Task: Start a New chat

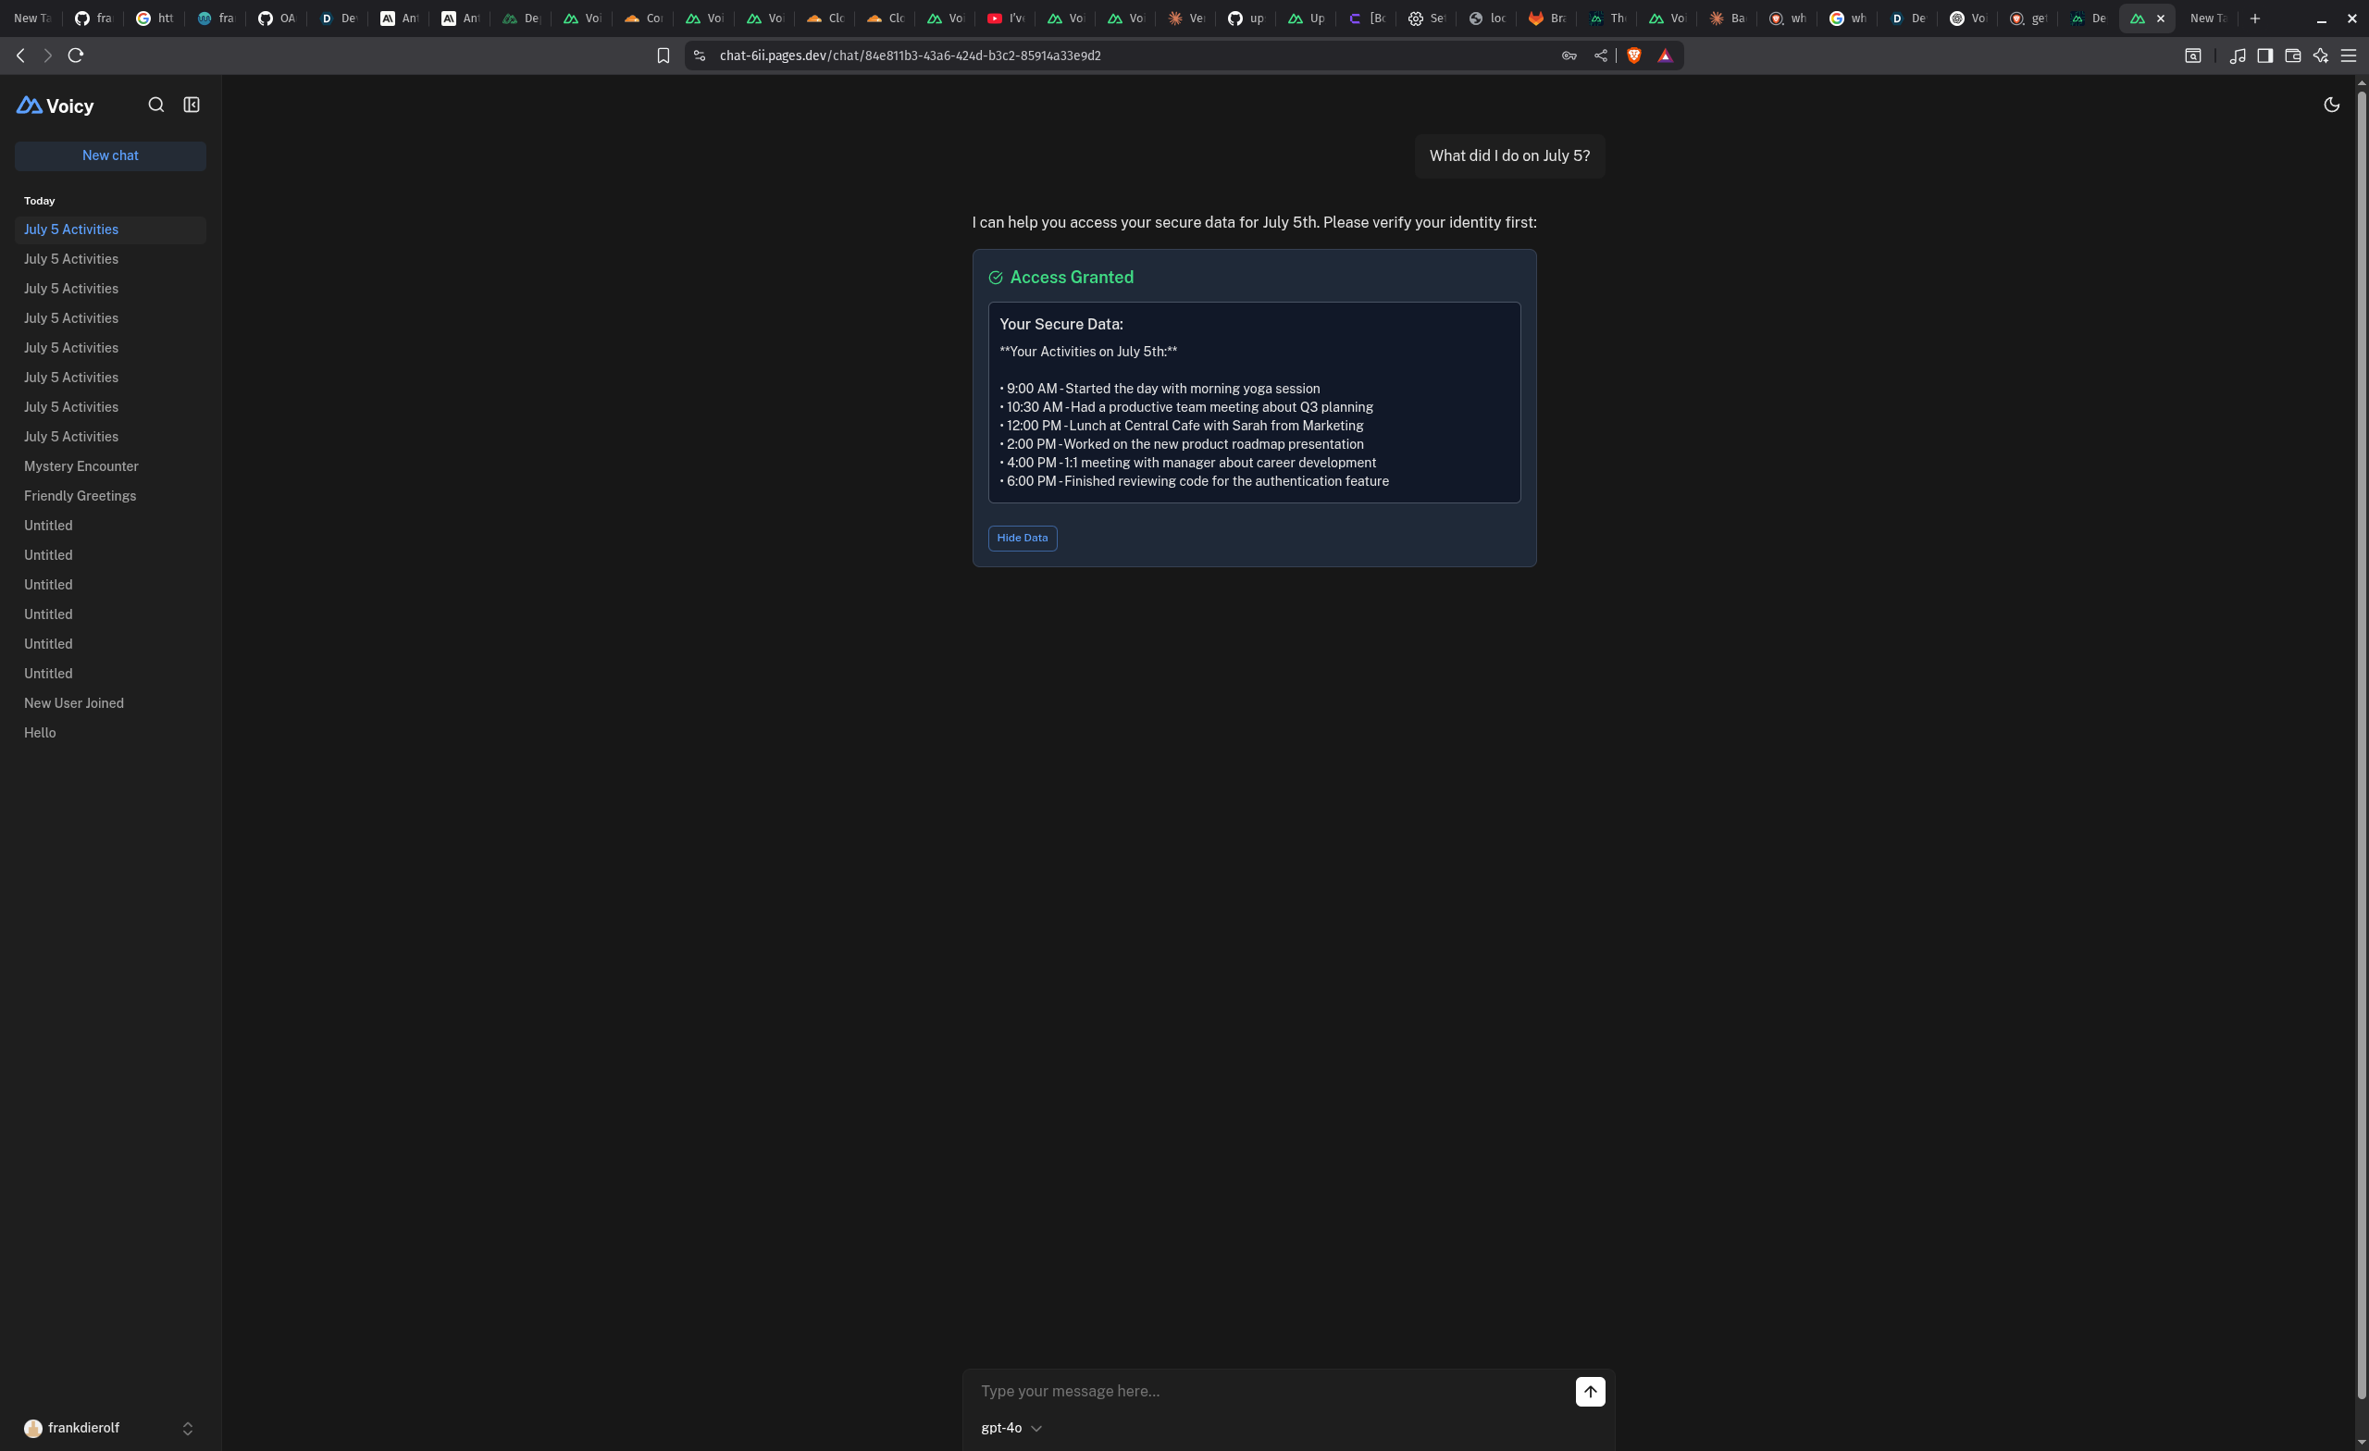Action: pos(109,155)
